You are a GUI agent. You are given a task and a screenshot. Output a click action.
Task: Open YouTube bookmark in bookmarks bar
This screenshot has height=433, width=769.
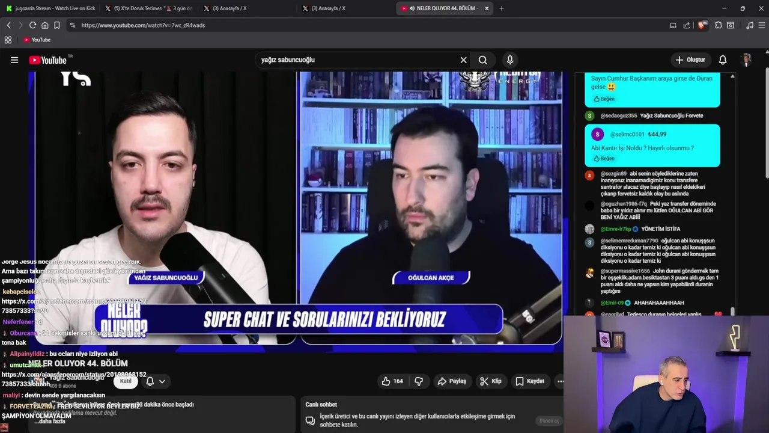click(x=37, y=40)
